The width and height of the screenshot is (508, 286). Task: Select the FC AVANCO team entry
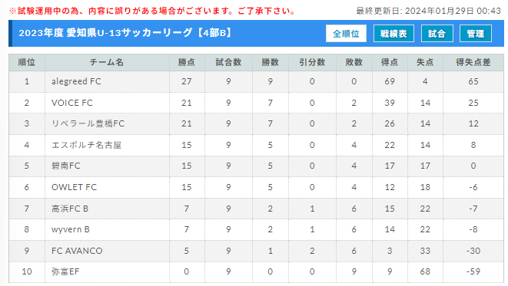pyautogui.click(x=77, y=251)
